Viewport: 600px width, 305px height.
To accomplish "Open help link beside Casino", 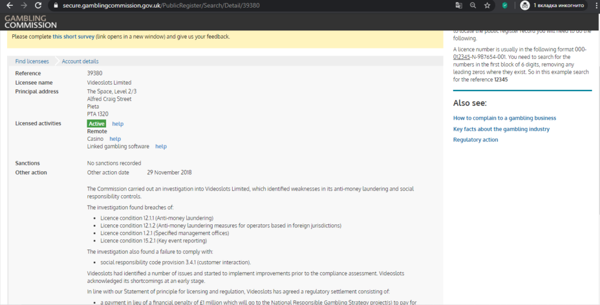I will [x=115, y=139].
